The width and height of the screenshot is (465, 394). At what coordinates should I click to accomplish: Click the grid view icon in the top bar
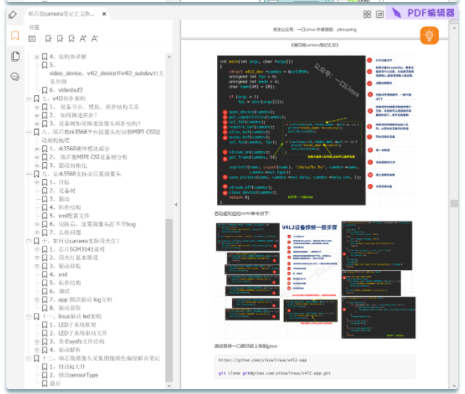[x=367, y=15]
